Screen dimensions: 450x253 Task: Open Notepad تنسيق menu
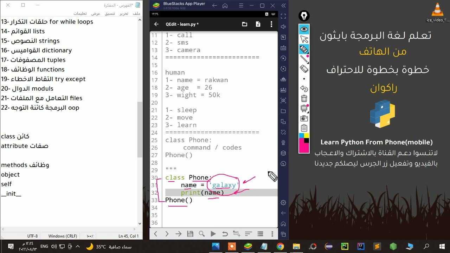pos(110,13)
